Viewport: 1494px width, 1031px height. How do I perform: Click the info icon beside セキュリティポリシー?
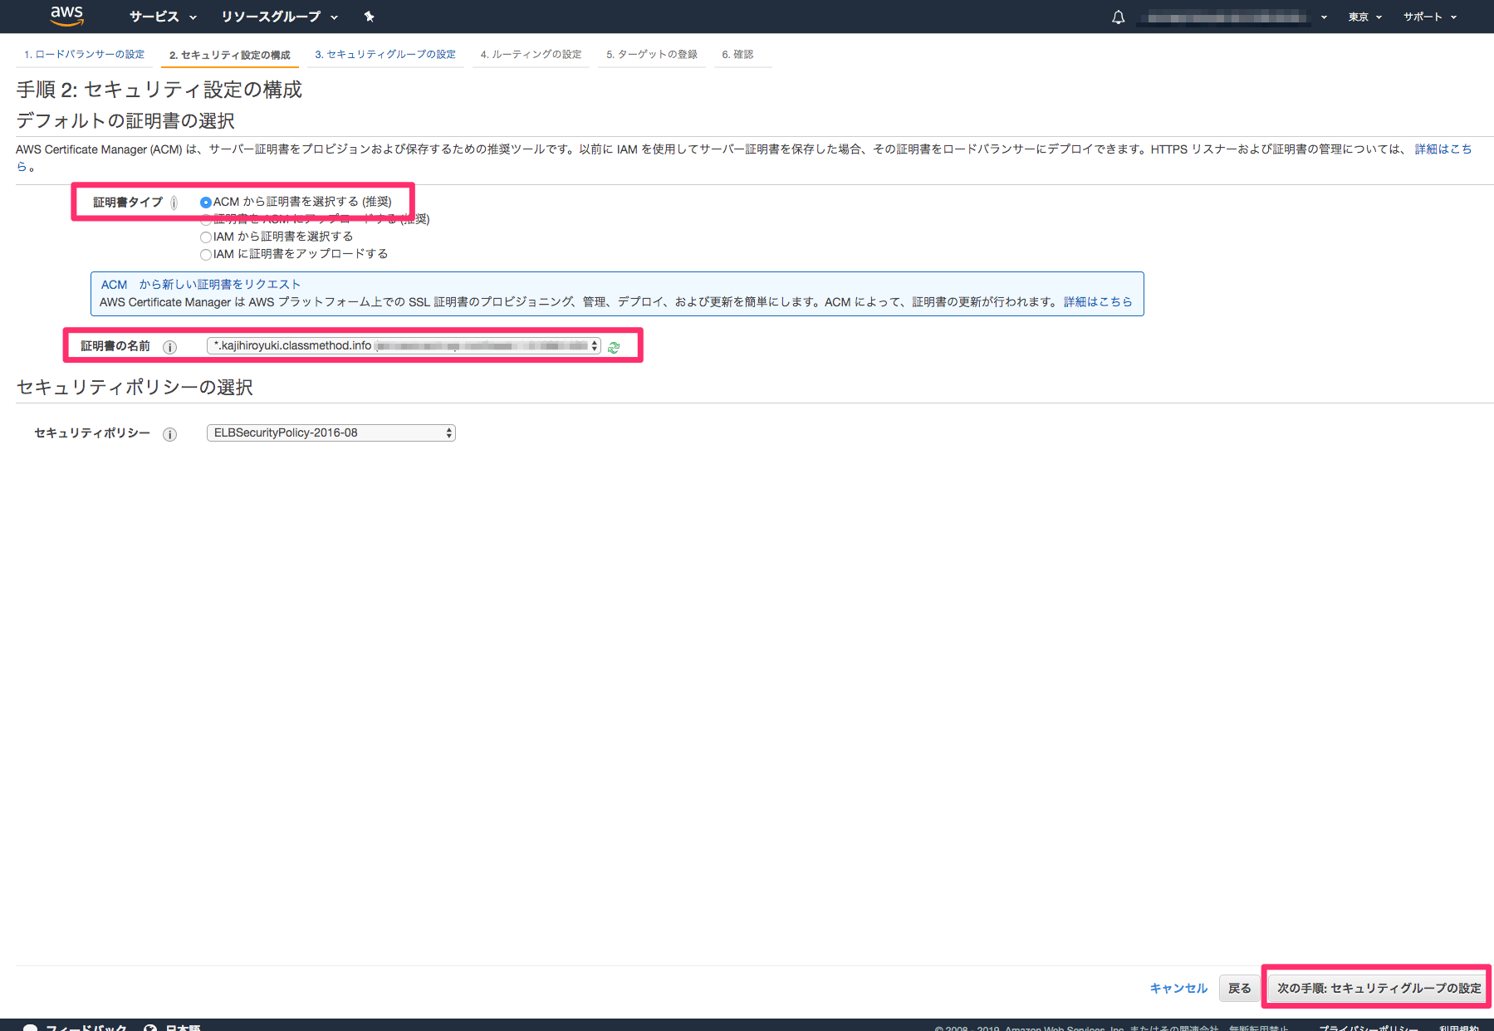(x=169, y=433)
